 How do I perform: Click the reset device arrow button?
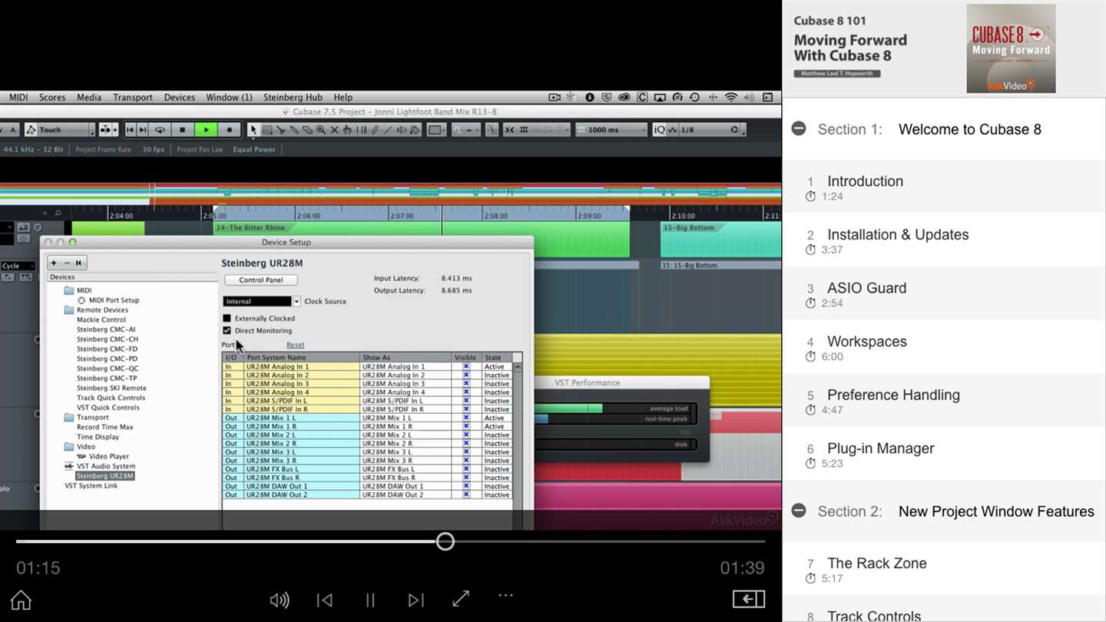tap(78, 263)
